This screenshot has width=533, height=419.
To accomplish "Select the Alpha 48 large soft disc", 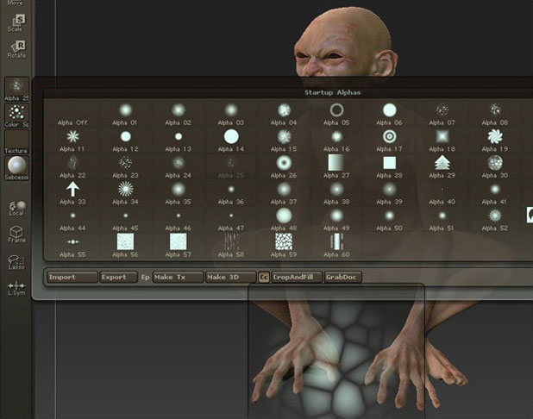I will pyautogui.click(x=284, y=220).
